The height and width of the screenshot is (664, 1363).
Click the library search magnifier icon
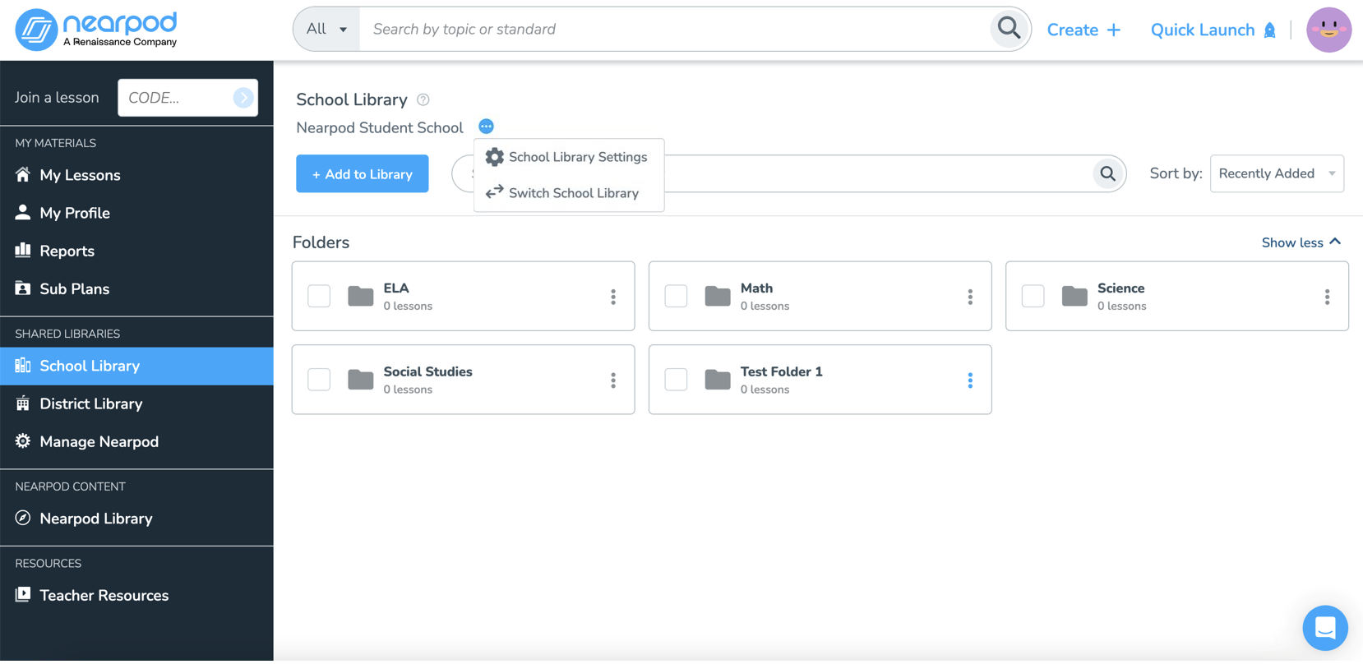tap(1107, 173)
